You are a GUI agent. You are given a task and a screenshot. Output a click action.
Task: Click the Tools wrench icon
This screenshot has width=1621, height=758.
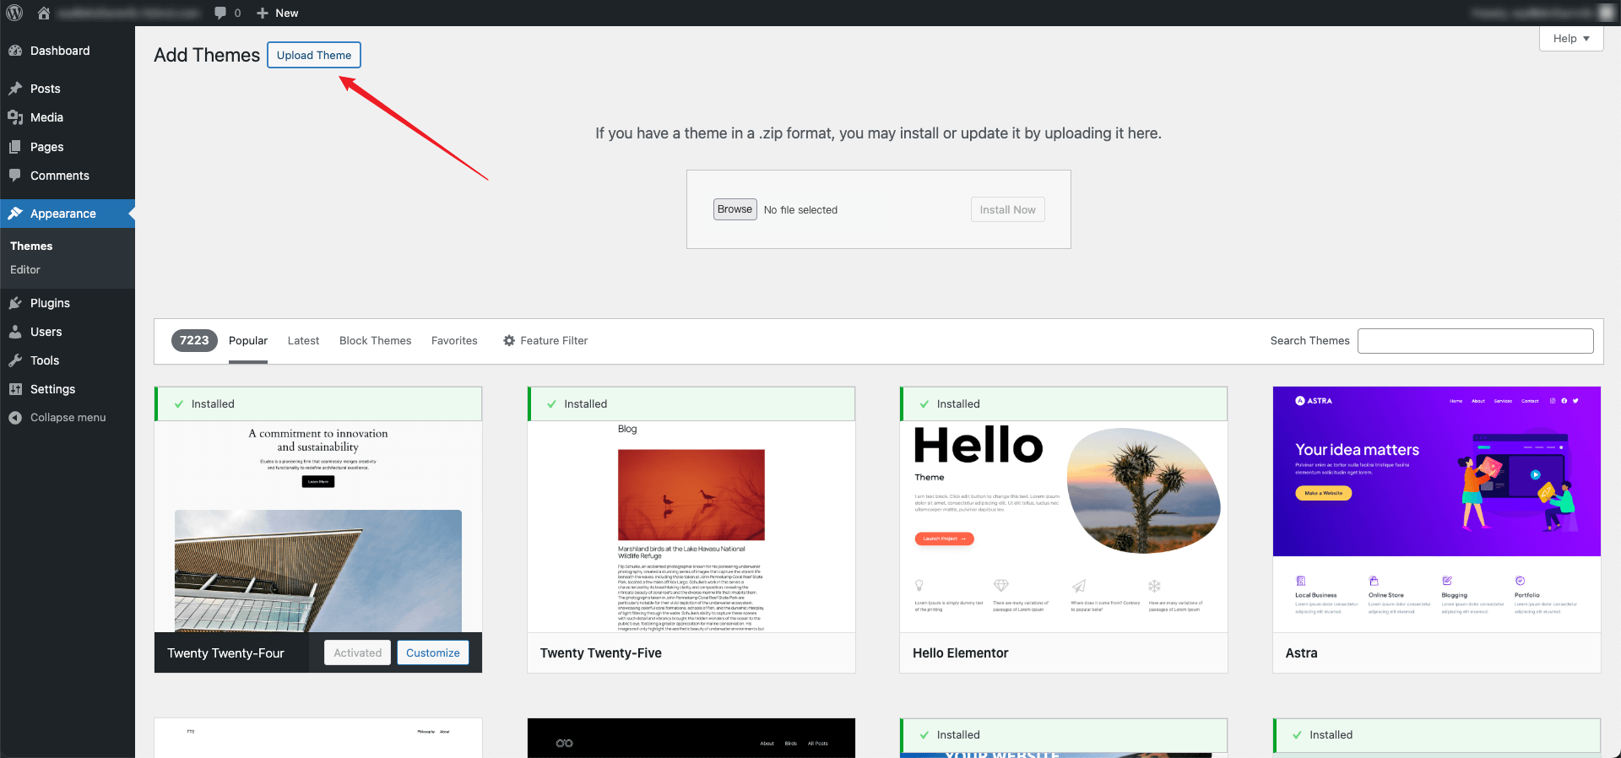tap(15, 360)
